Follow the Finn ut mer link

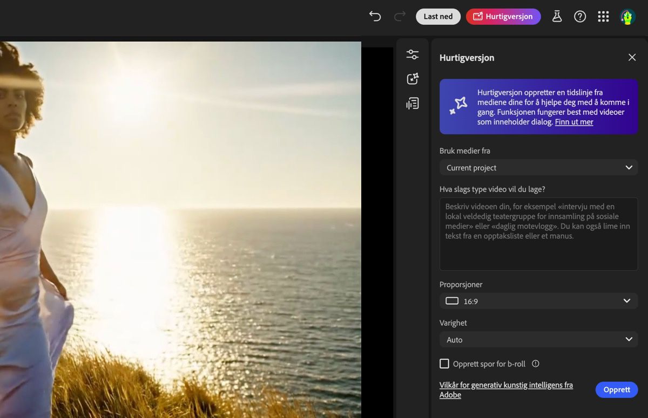574,122
